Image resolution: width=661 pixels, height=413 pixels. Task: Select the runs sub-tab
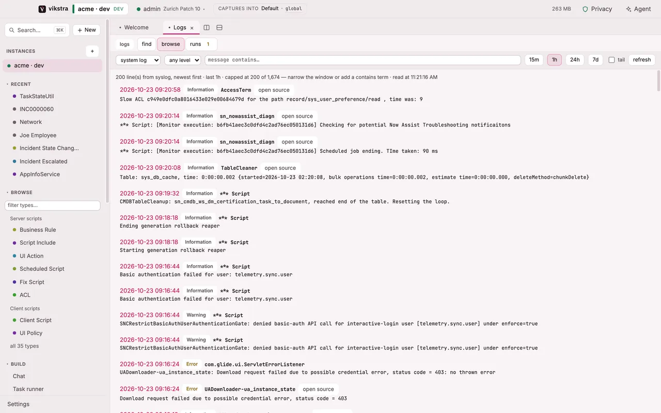click(201, 44)
